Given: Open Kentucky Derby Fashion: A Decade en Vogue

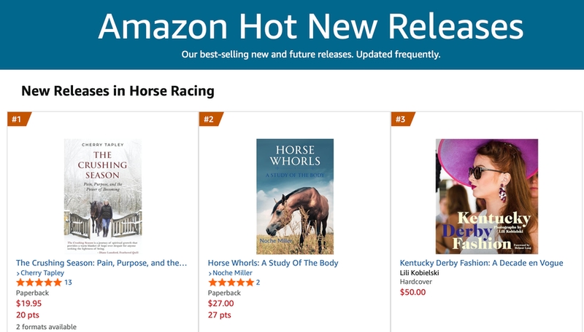Looking at the screenshot, I should point(482,263).
